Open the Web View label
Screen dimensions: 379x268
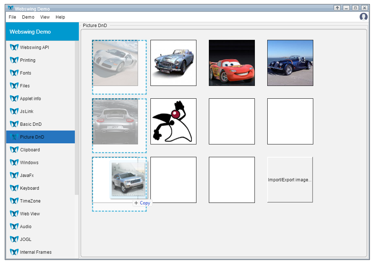coord(30,214)
